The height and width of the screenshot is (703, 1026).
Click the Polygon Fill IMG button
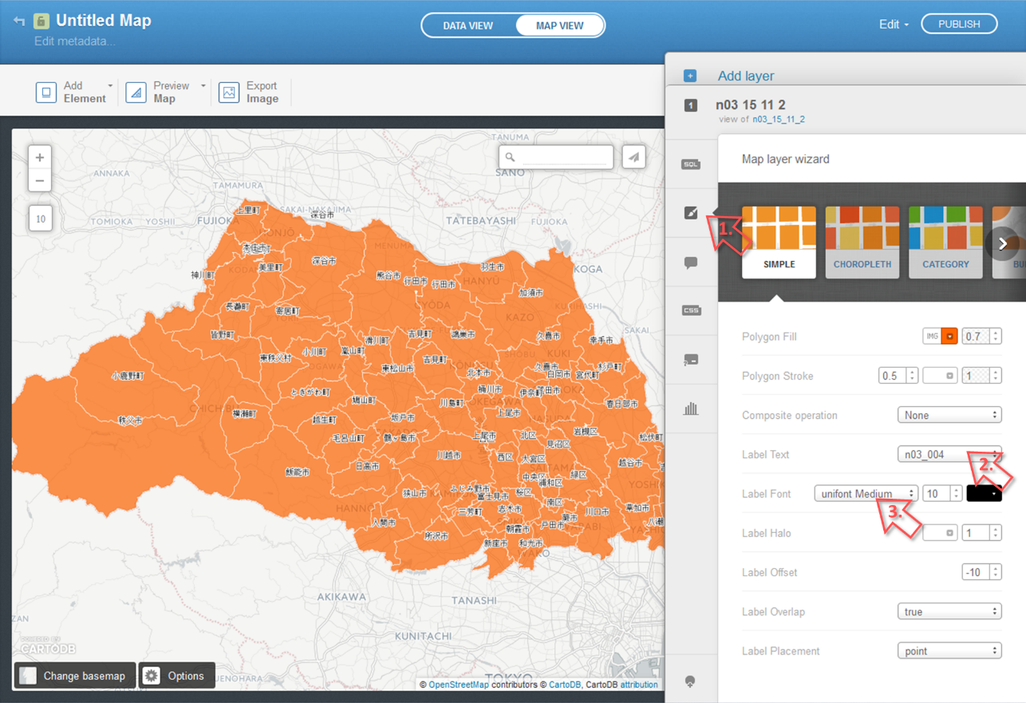click(x=932, y=337)
